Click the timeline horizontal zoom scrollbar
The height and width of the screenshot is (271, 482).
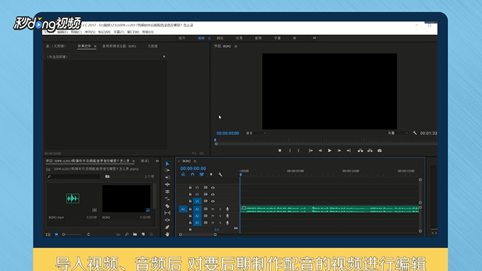tap(198, 235)
